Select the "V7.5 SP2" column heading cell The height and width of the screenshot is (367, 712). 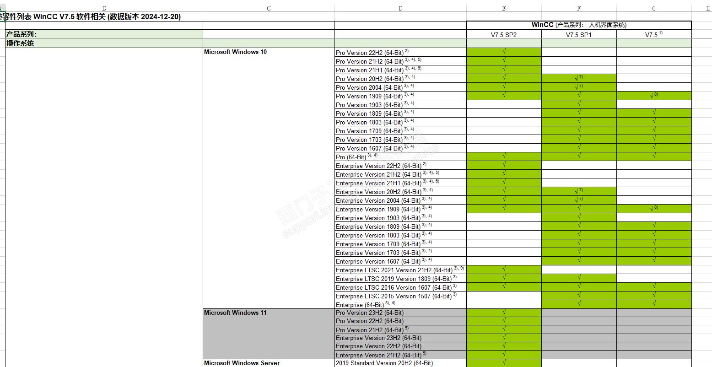(x=504, y=35)
